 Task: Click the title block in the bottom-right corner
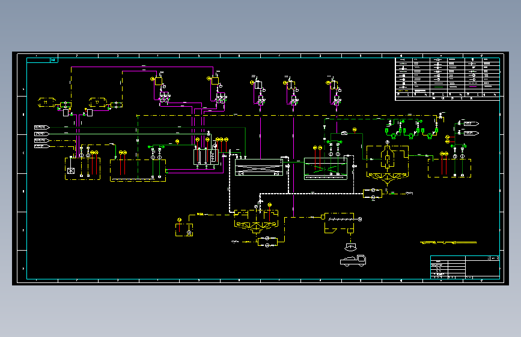(465, 267)
